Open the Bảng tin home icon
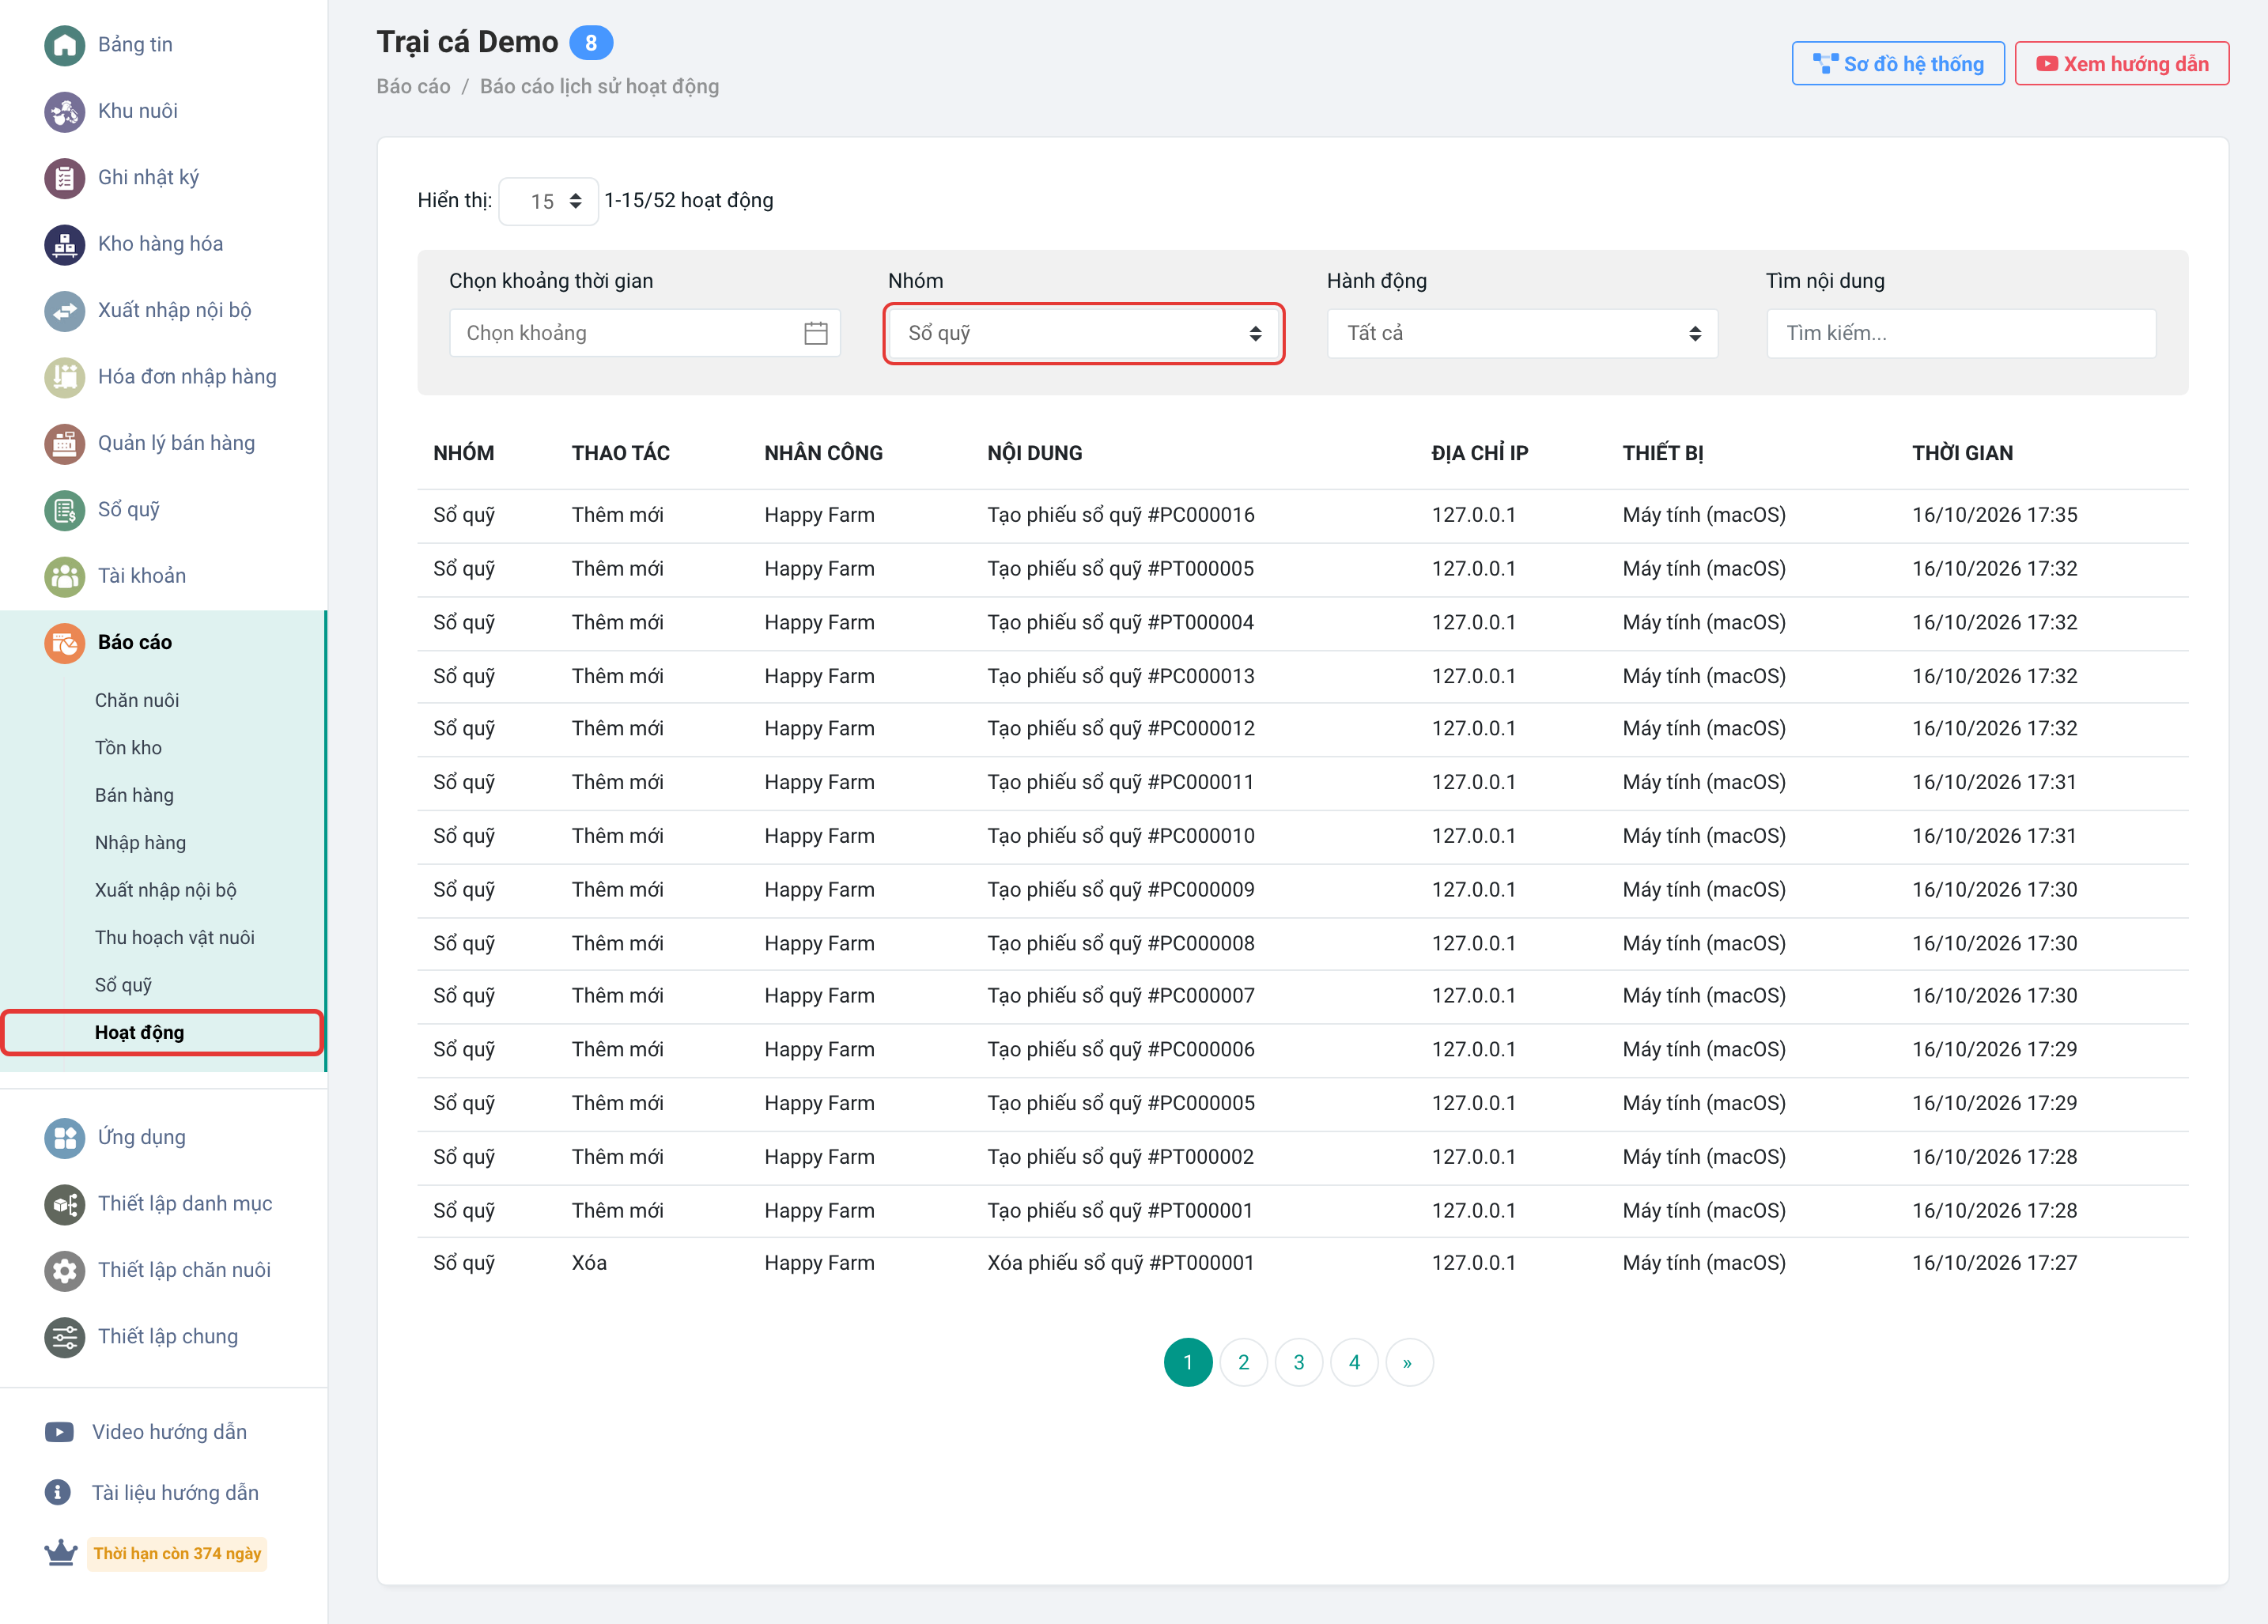2268x1624 pixels. click(x=65, y=45)
